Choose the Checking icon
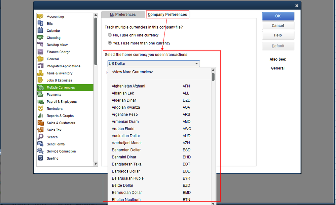 coord(40,37)
